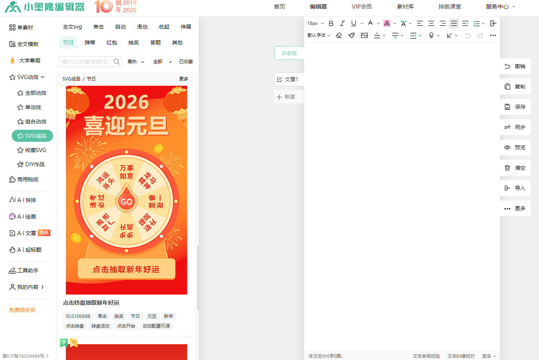Click the trash icon to clear content
The height and width of the screenshot is (360, 539).
pyautogui.click(x=507, y=168)
